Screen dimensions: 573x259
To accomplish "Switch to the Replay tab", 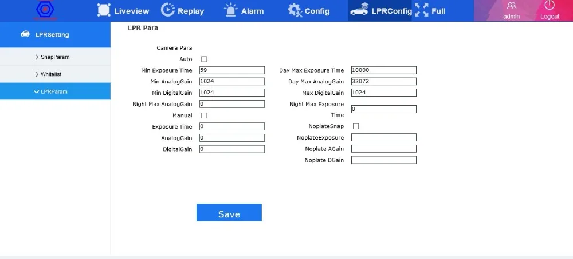I will tap(183, 11).
